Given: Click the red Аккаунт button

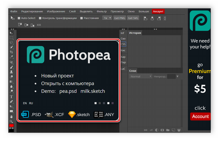Looking at the screenshot, I should click(x=158, y=11).
